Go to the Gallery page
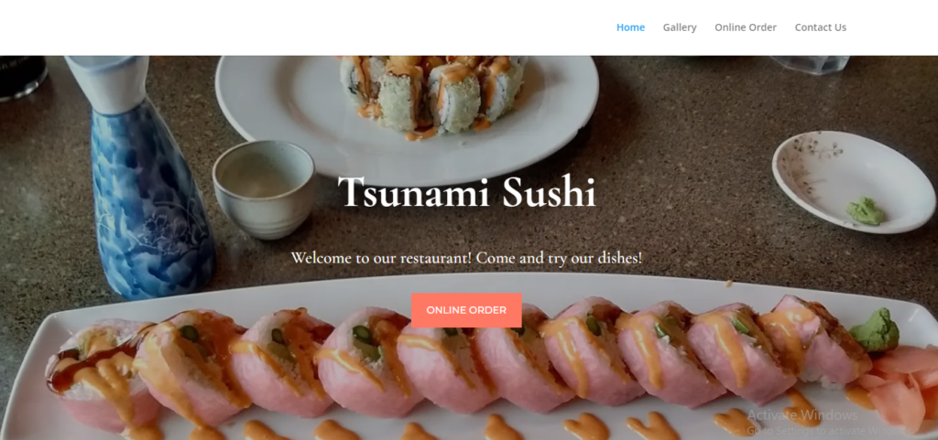 point(680,27)
